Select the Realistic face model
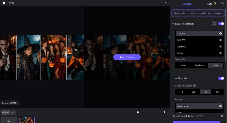The width and height of the screenshot is (227, 123). click(199, 46)
